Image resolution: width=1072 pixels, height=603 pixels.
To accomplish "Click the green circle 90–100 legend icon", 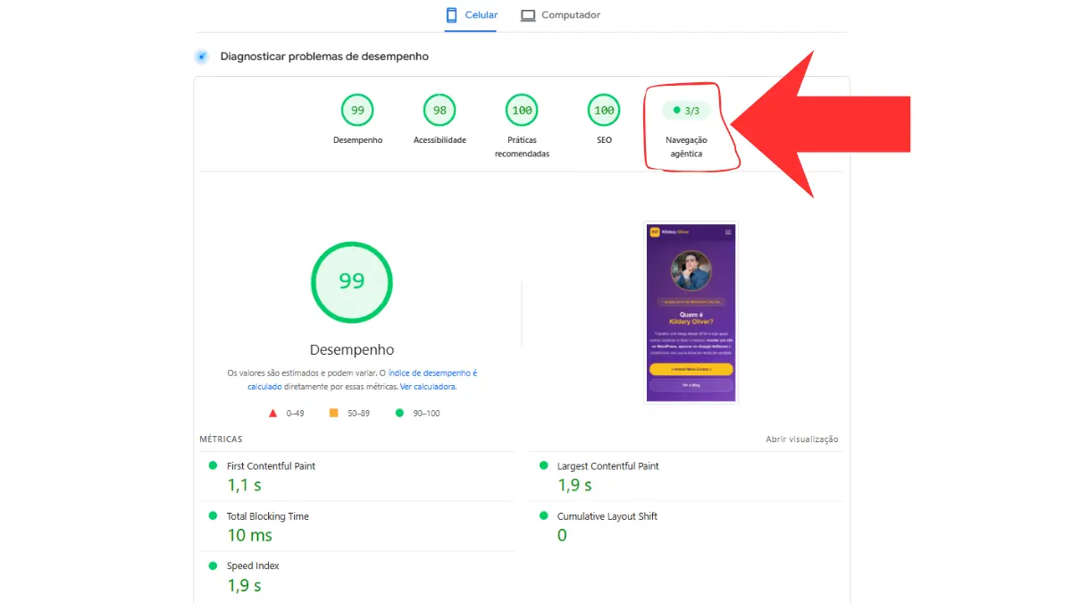I will [399, 413].
